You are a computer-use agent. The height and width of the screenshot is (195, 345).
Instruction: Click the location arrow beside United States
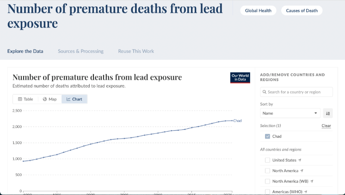click(x=300, y=160)
